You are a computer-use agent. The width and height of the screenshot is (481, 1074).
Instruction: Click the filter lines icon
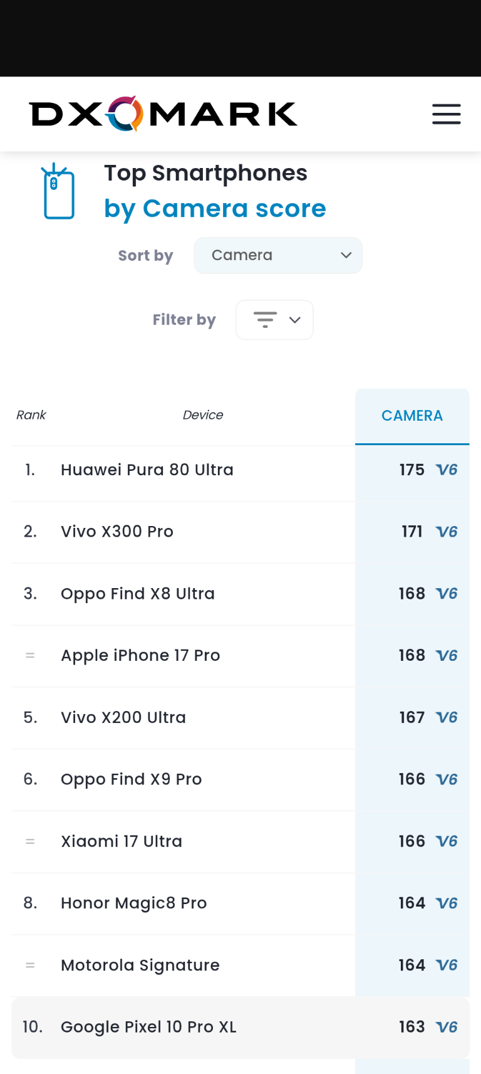(265, 320)
